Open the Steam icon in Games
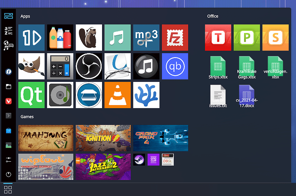The height and width of the screenshot is (196, 296). 139,160
